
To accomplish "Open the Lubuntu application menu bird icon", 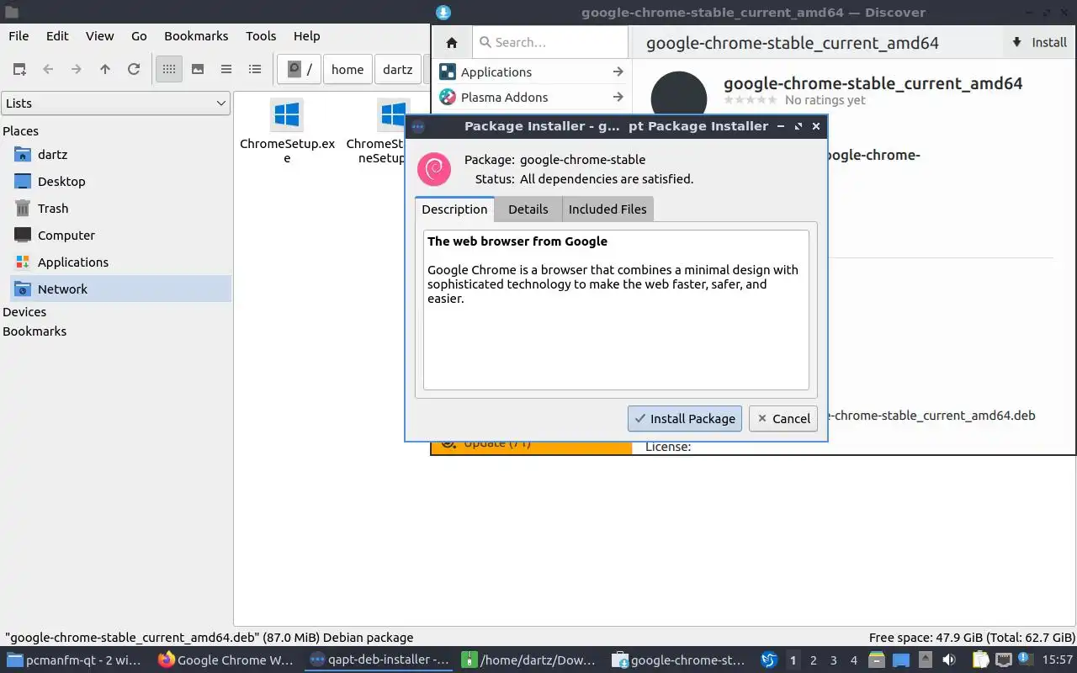I will 769,660.
